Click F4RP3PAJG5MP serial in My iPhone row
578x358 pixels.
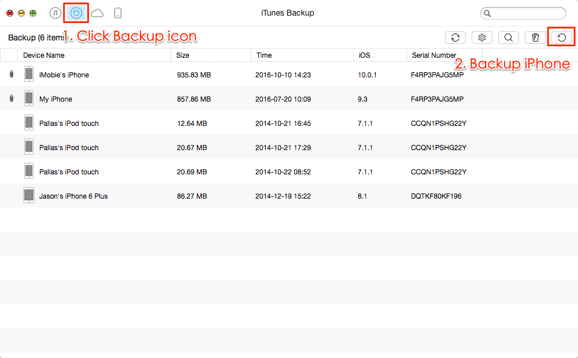click(437, 99)
